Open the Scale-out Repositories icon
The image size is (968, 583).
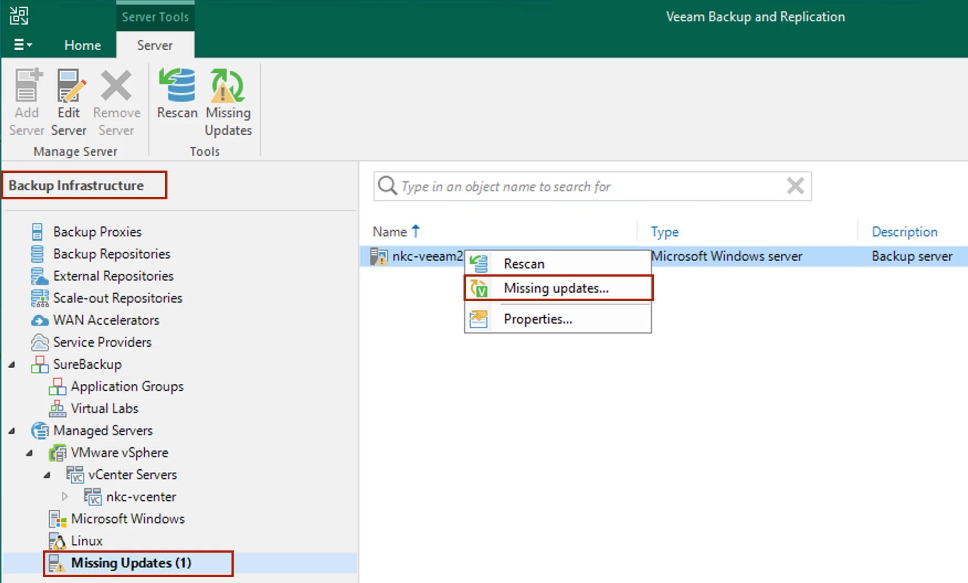click(x=39, y=298)
